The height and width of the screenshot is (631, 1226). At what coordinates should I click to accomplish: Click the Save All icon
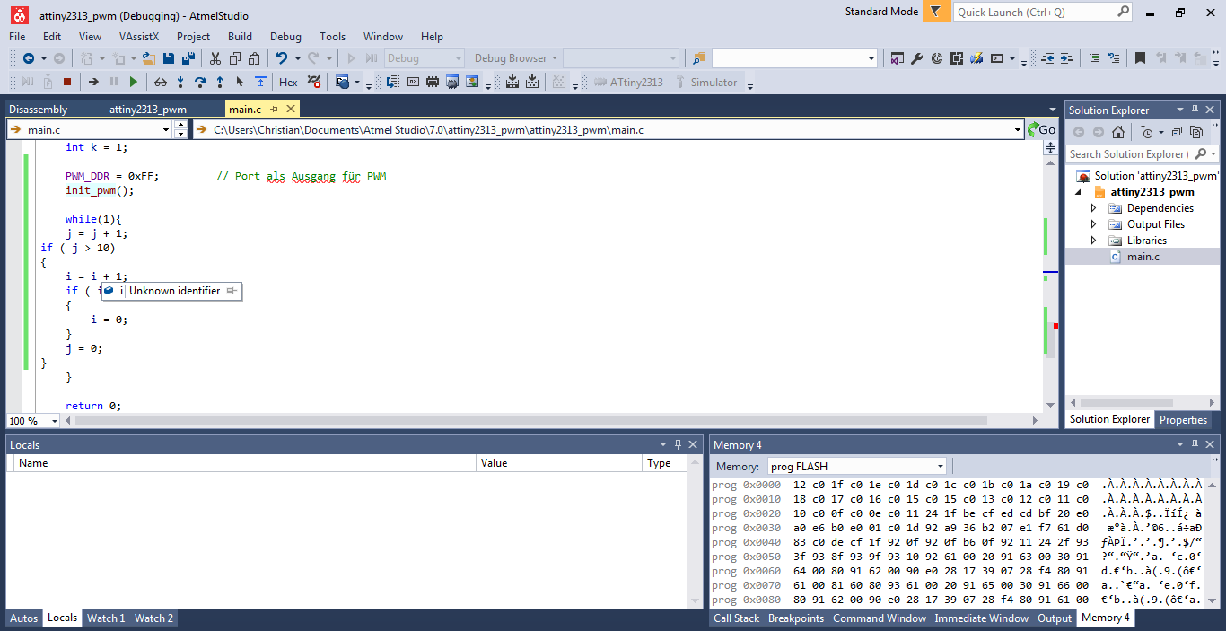tap(188, 58)
